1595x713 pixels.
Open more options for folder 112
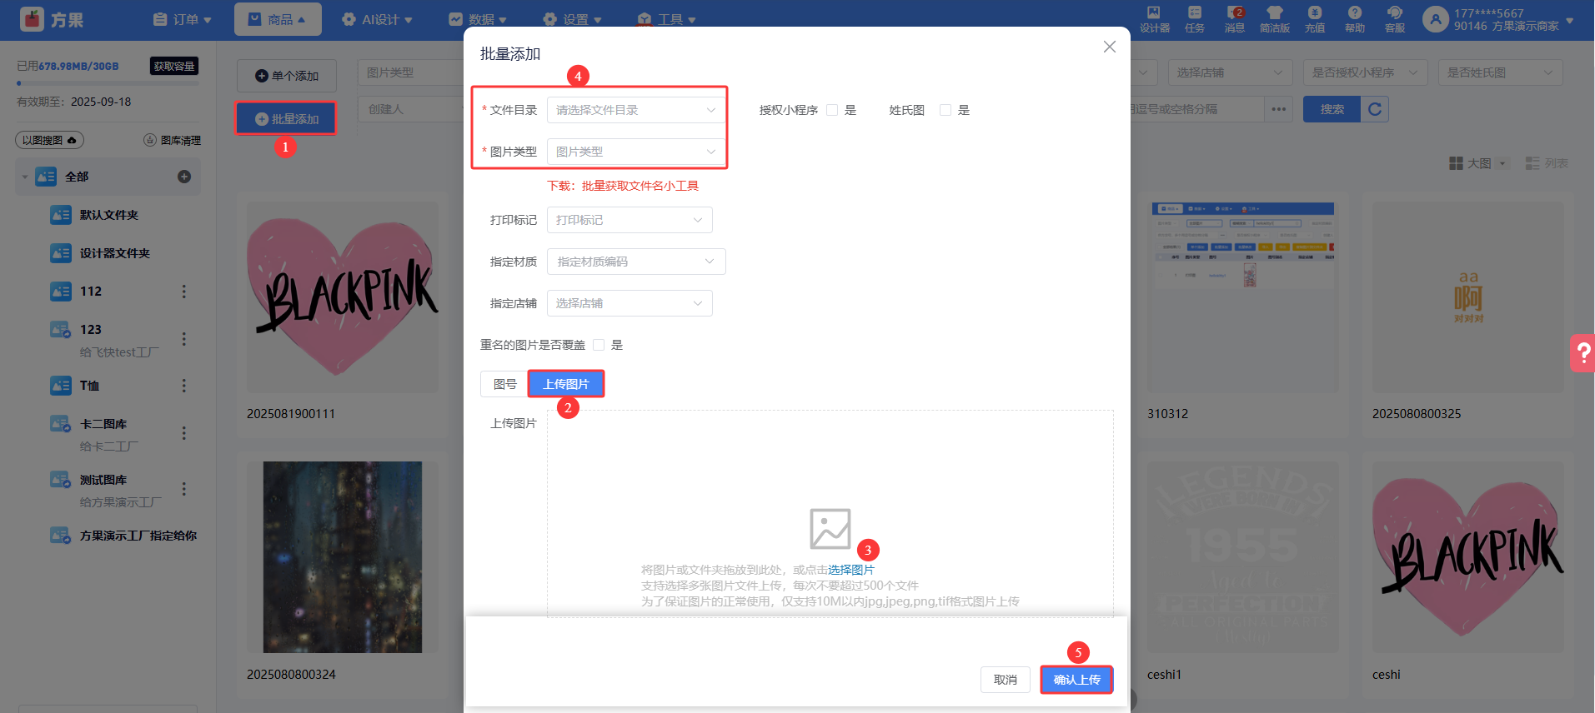coord(184,292)
